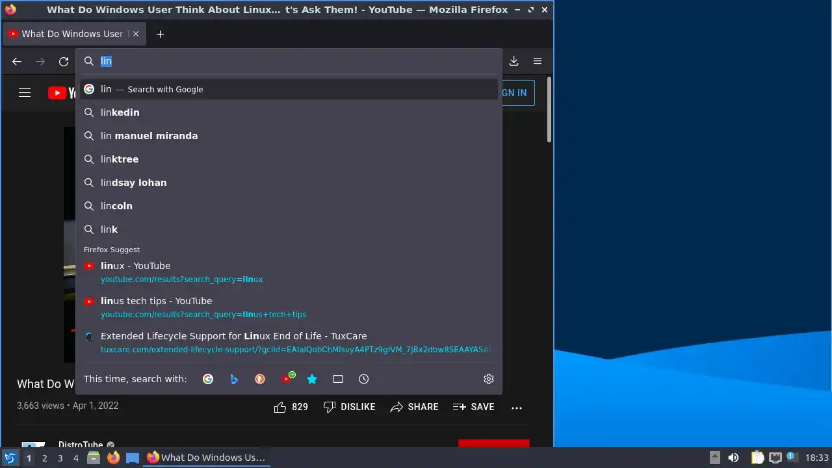
Task: Open a new tab with plus button
Action: point(161,34)
